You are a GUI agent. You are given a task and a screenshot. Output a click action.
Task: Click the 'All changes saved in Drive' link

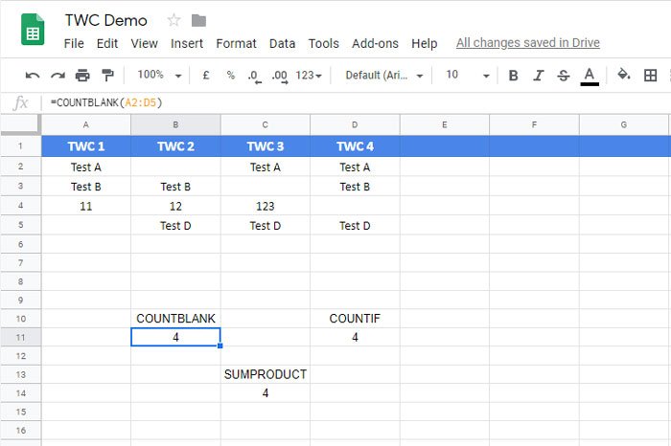click(x=527, y=43)
